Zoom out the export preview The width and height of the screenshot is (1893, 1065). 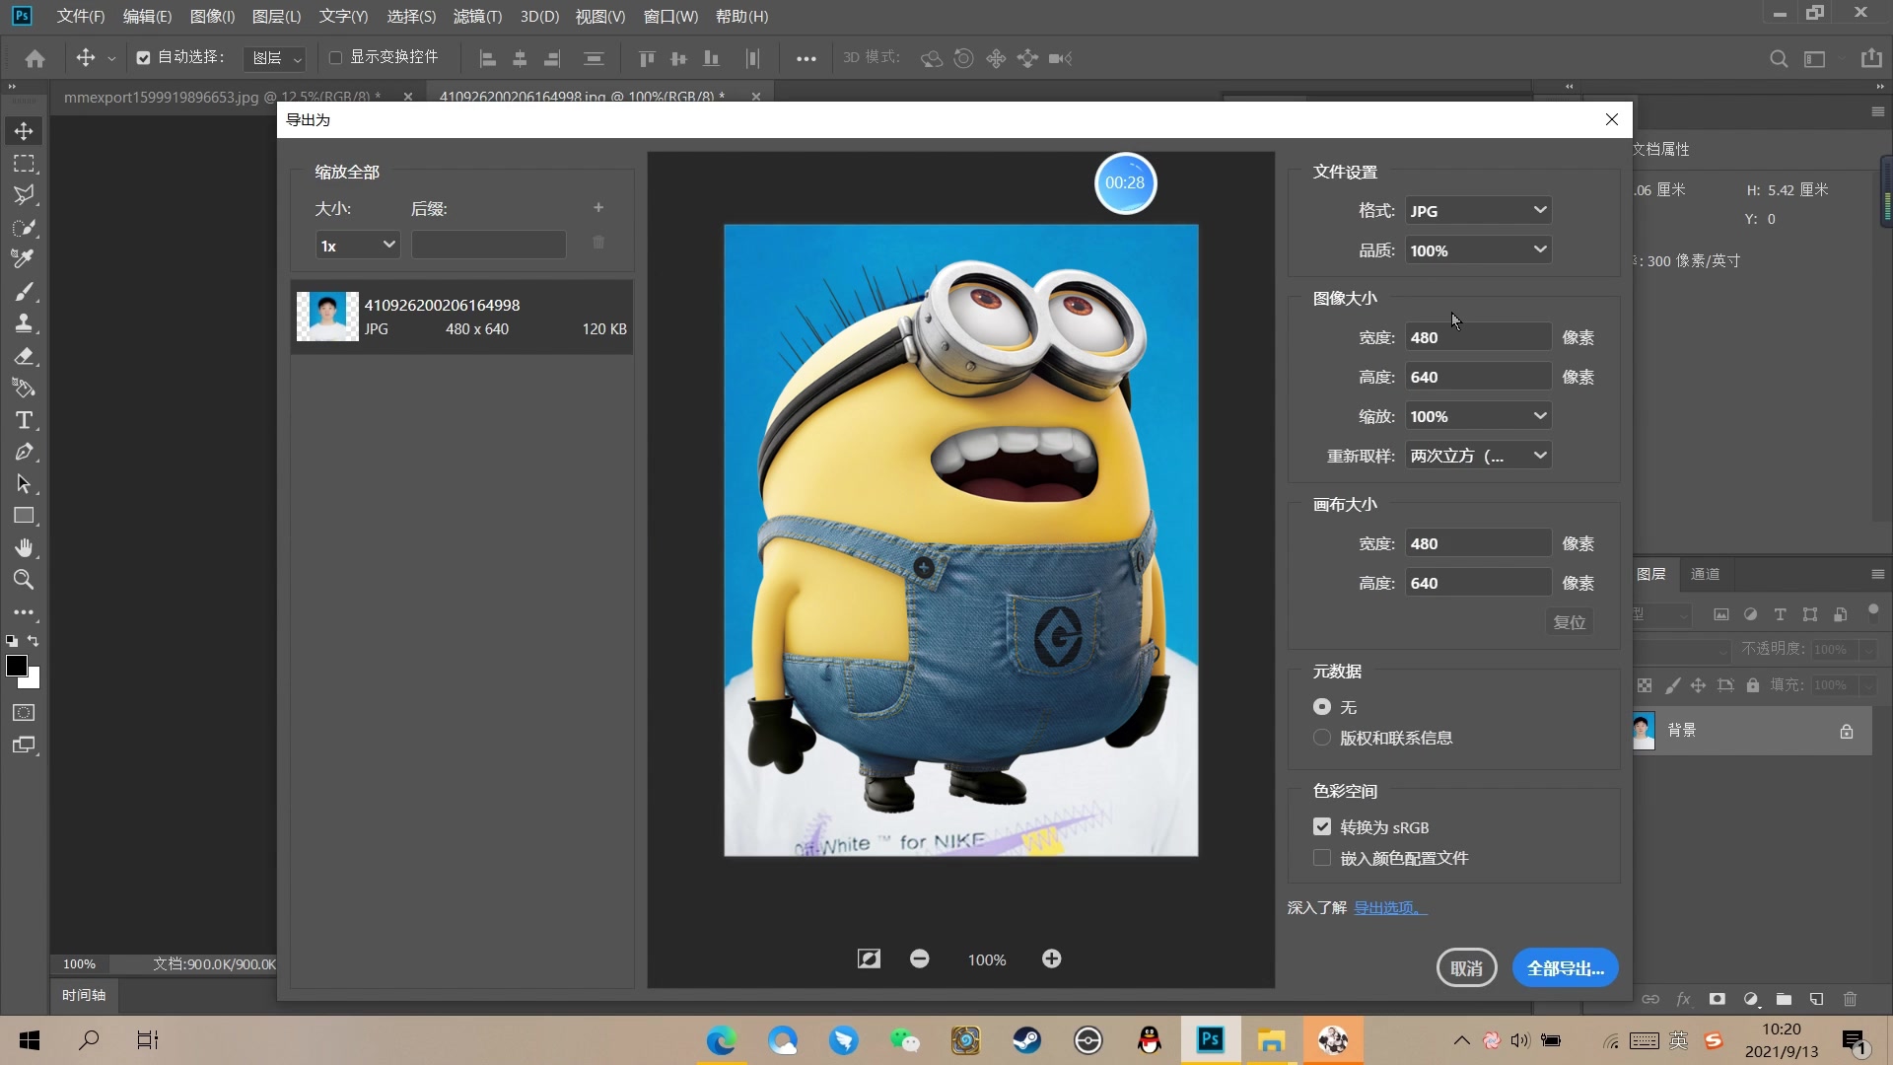[x=919, y=958]
